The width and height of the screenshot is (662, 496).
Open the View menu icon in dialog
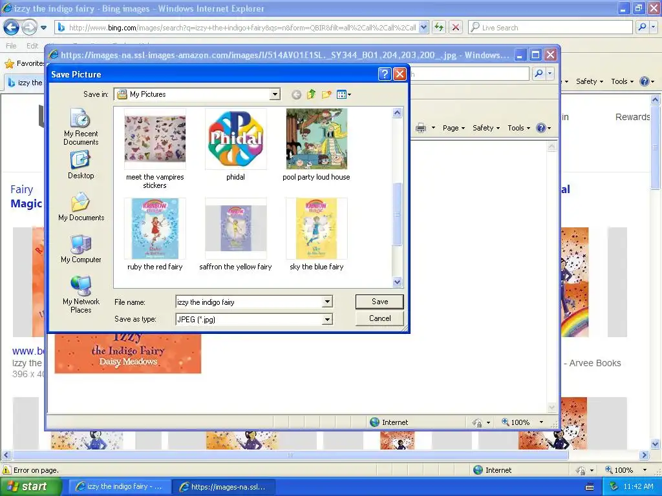click(344, 94)
